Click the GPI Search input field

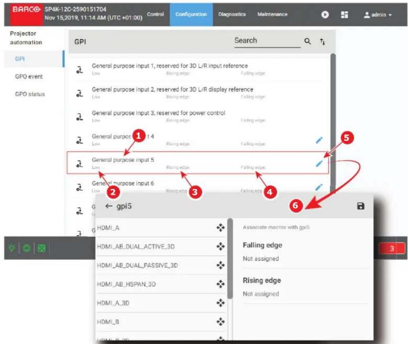[267, 41]
